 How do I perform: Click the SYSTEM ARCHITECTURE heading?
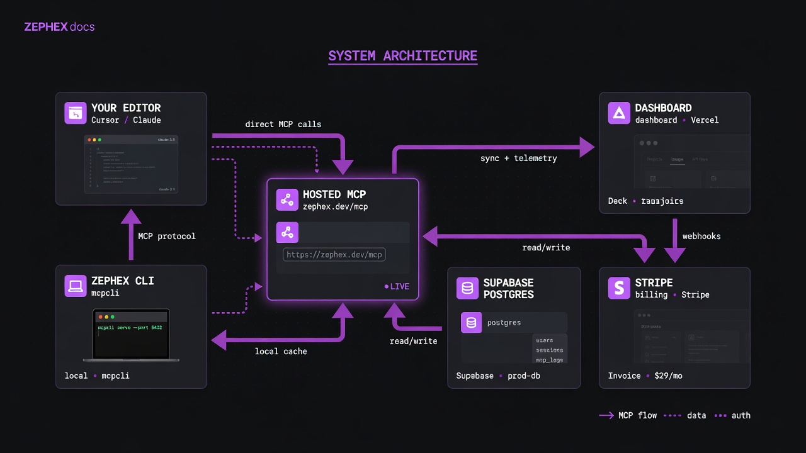point(402,56)
